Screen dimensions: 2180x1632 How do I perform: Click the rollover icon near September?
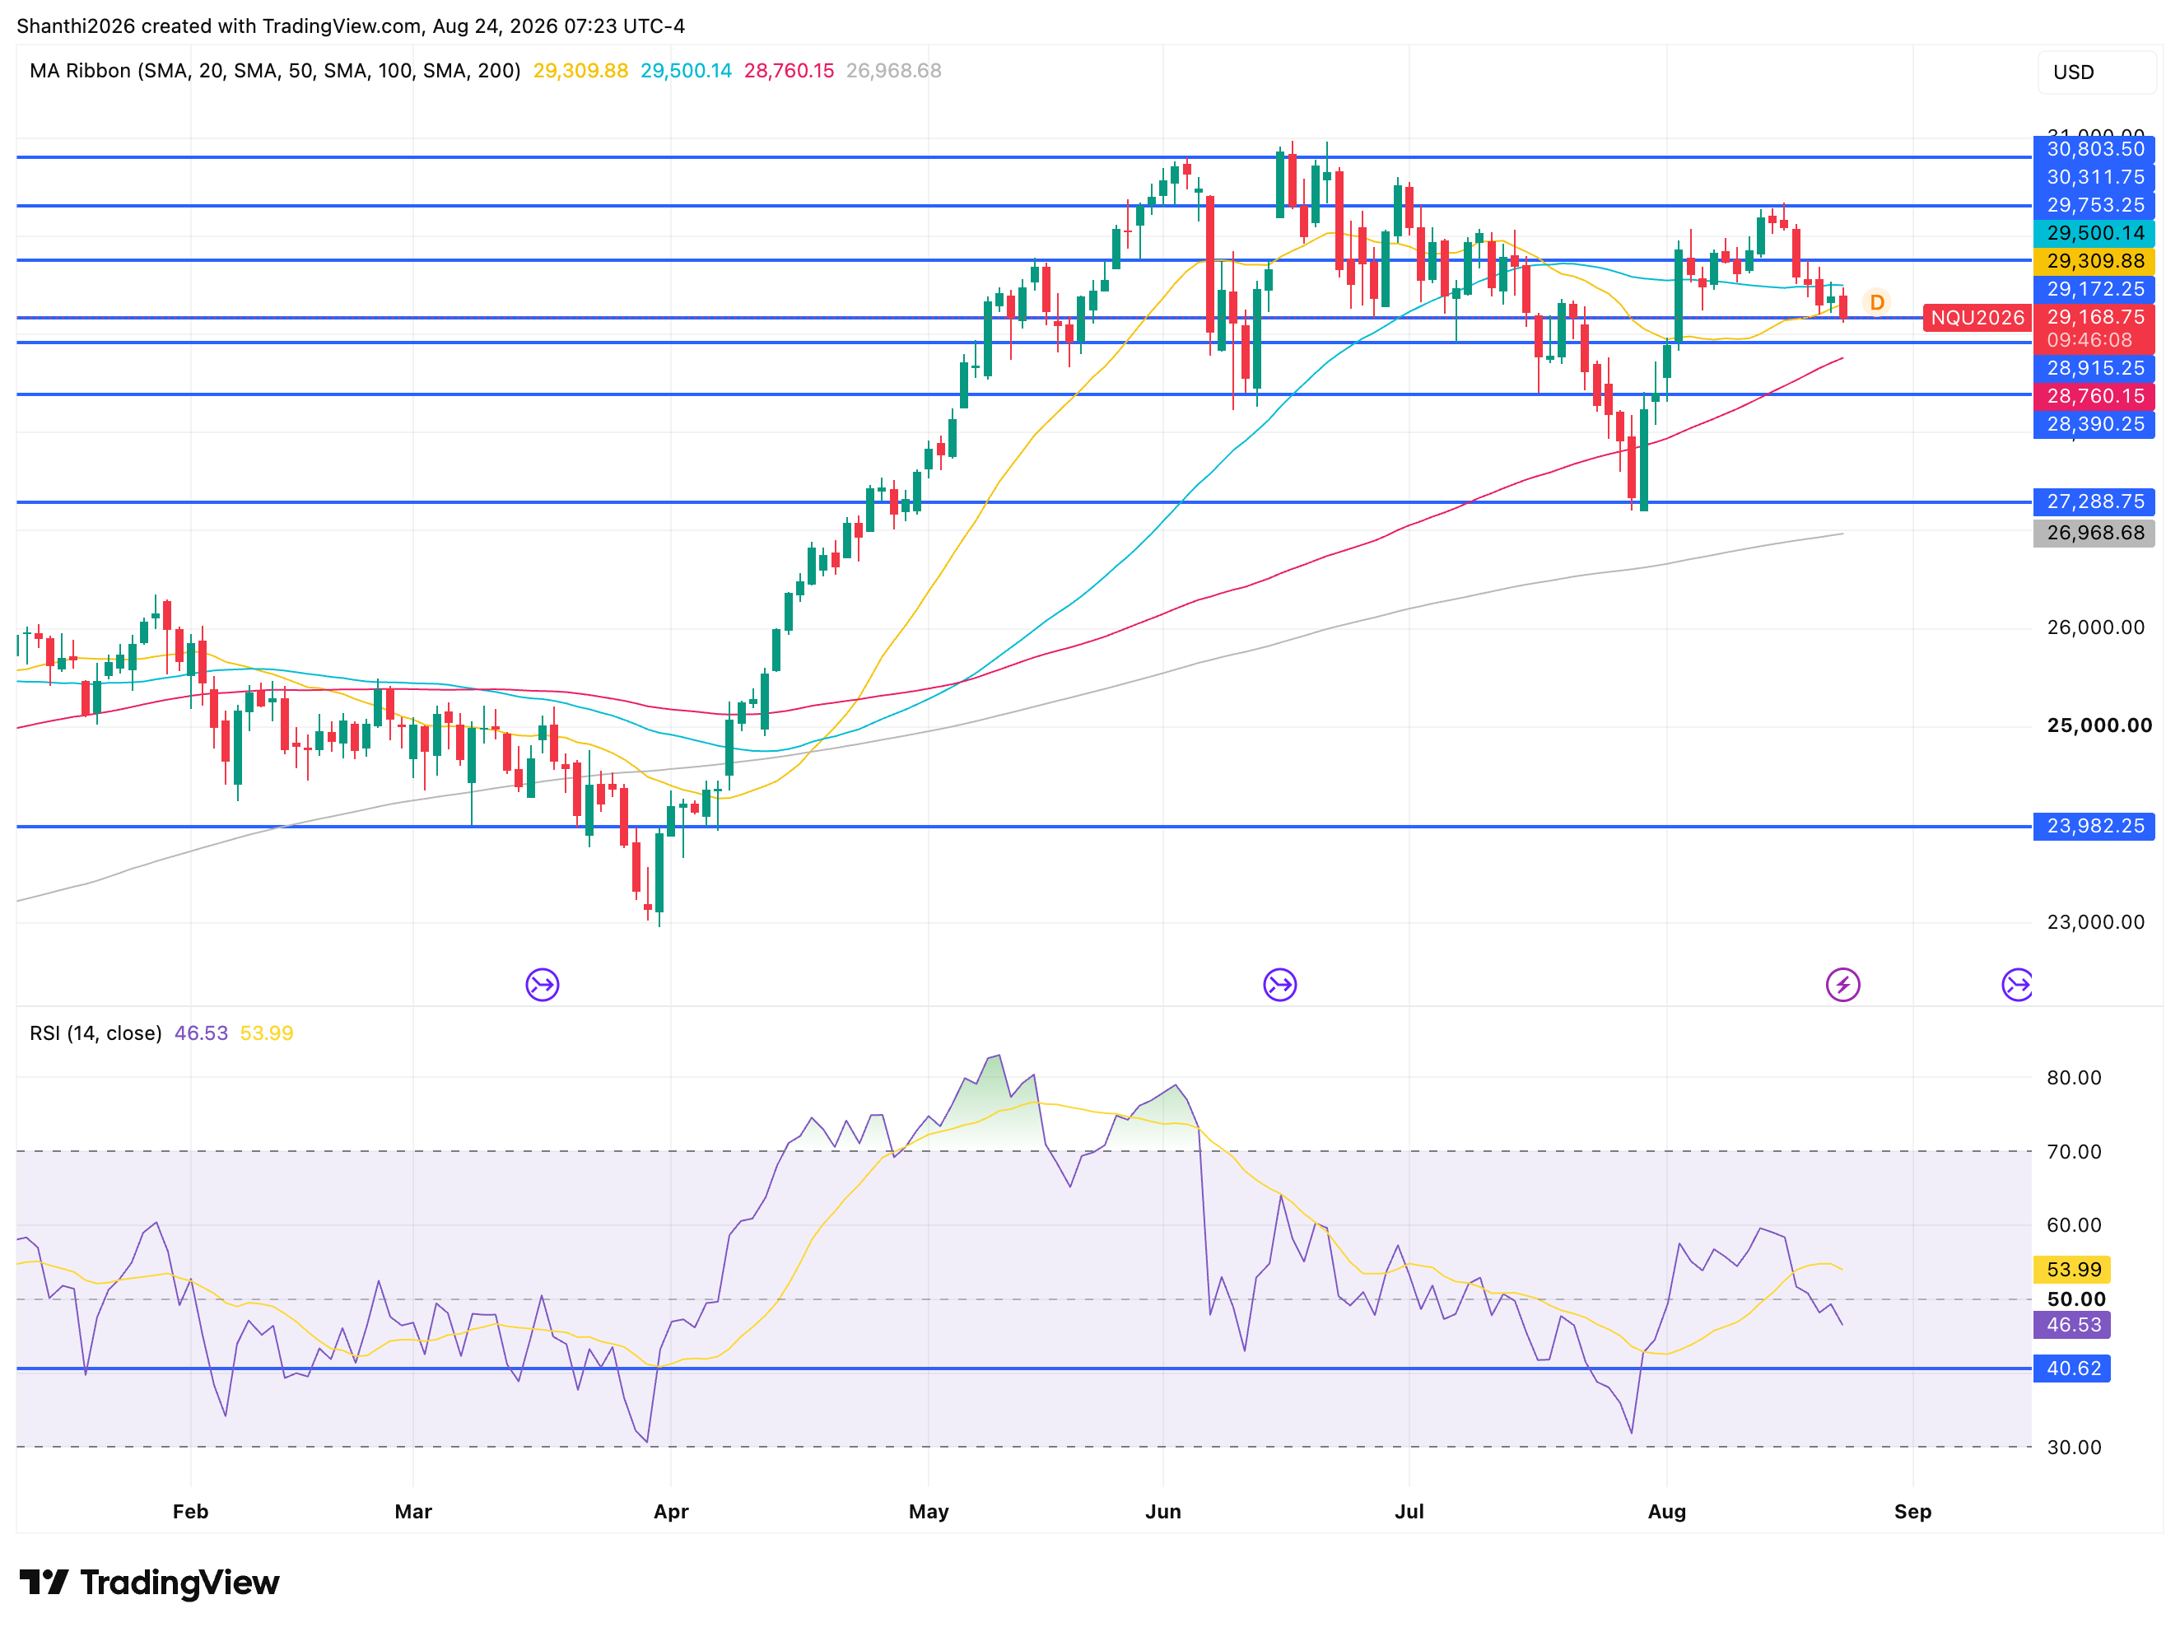(2016, 985)
